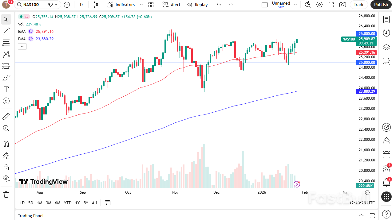Viewport: 392px width, 220px height.
Task: Select the 1Y timeframe button
Action: [77, 203]
